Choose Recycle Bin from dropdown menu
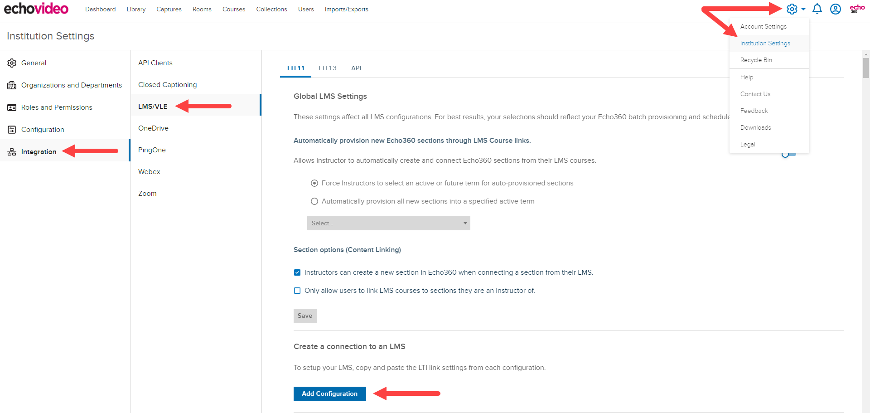Image resolution: width=870 pixels, height=413 pixels. (x=769, y=60)
